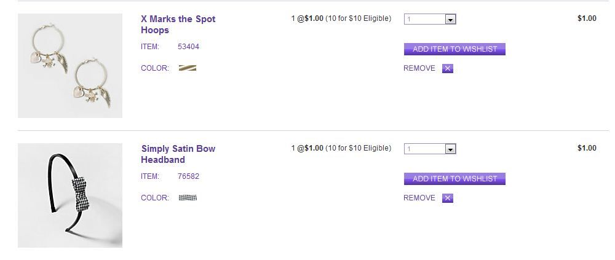Open the Simply Satin Bow Headband title
Screen dimensions: 615x260
pos(178,154)
